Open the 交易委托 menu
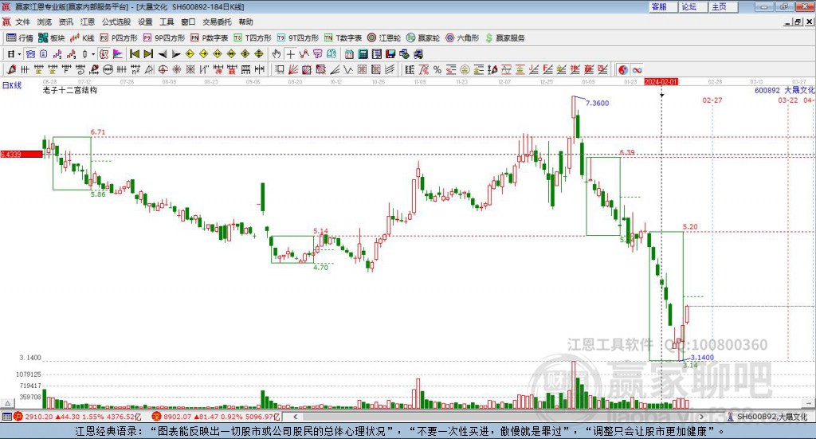The width and height of the screenshot is (816, 439). click(217, 22)
